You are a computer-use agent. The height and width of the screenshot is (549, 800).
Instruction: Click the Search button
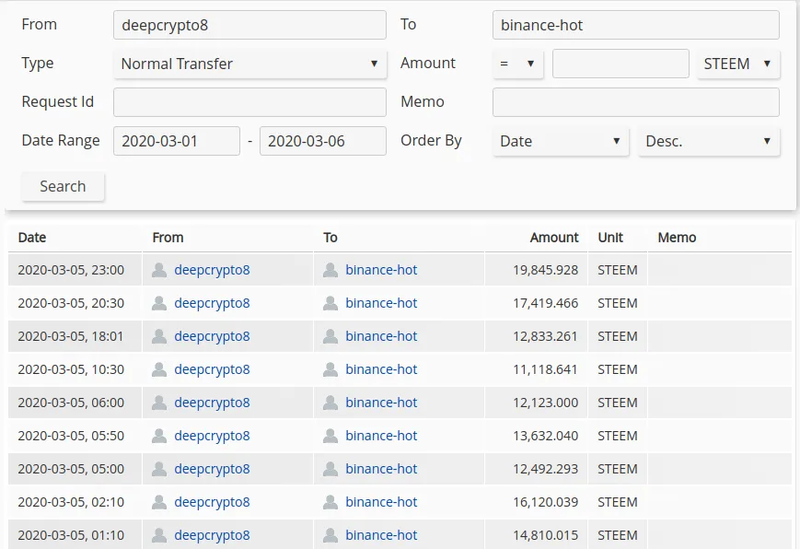pos(63,186)
